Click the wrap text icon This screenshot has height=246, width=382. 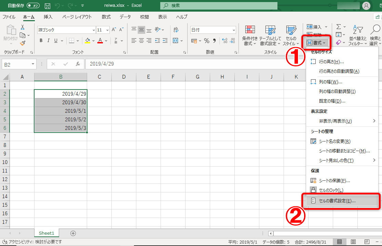tap(176, 29)
